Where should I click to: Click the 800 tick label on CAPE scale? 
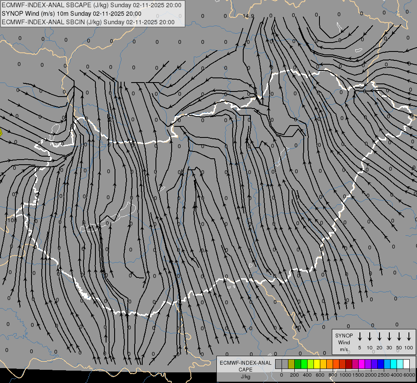pyautogui.click(x=333, y=375)
